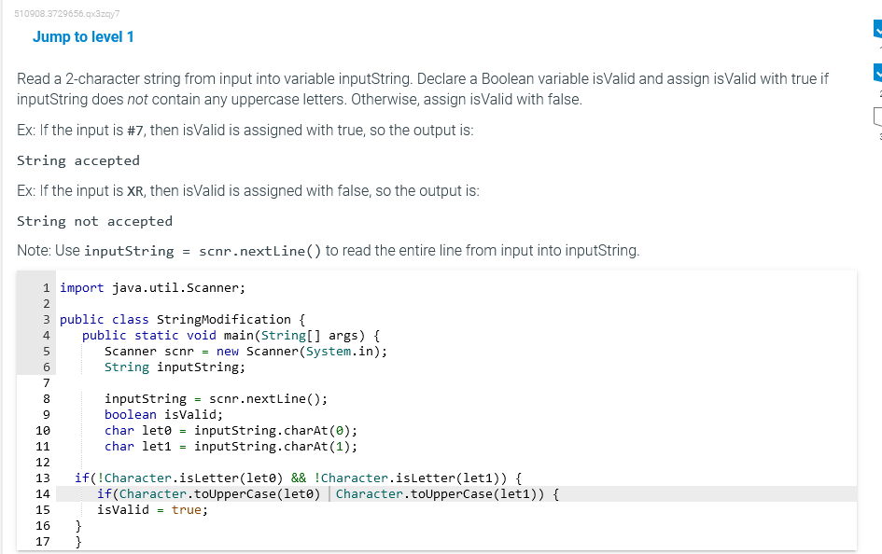The height and width of the screenshot is (554, 882).
Task: Click line number 1 in the code gutter
Action: click(x=48, y=287)
